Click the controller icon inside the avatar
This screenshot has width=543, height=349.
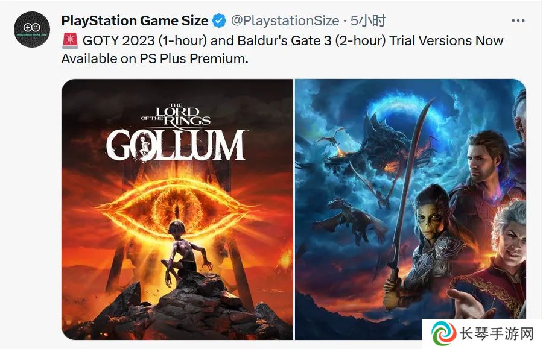[x=32, y=27]
